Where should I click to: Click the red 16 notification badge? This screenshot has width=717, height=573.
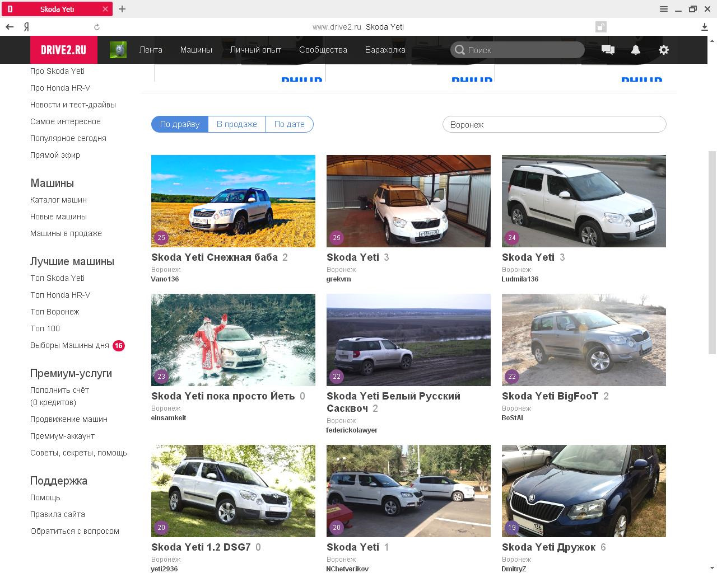coord(119,346)
